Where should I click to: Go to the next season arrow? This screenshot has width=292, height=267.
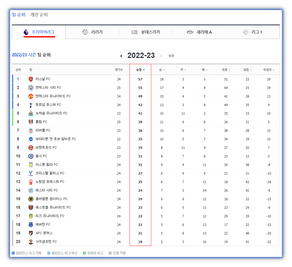(x=161, y=56)
